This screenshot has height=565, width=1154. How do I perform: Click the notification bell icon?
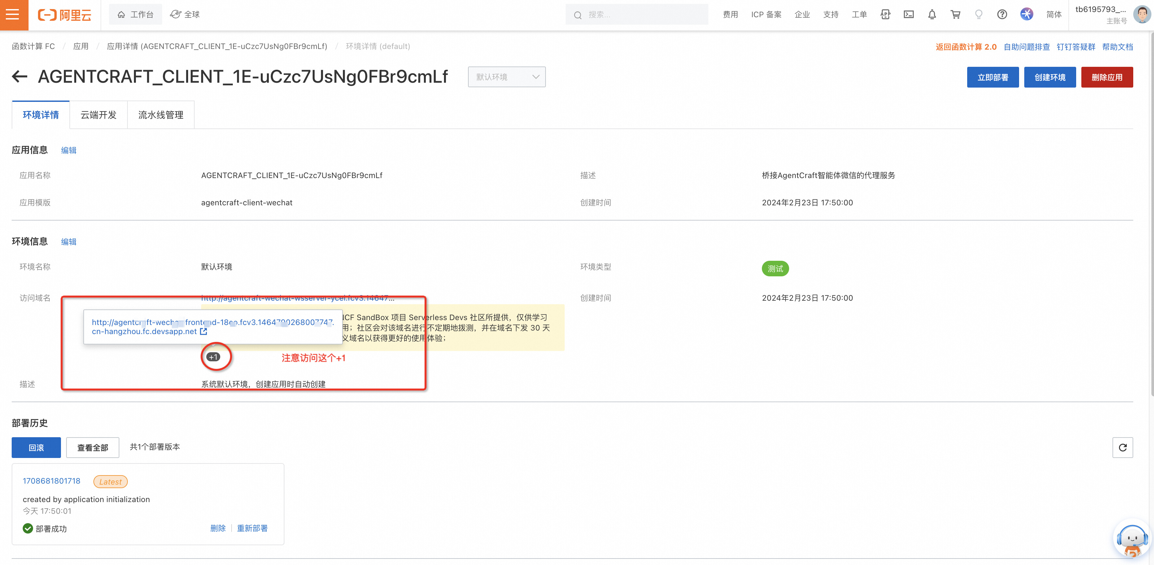point(930,14)
